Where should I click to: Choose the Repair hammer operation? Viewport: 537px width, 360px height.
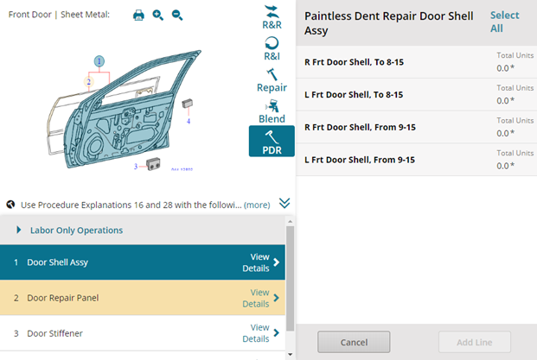[272, 80]
